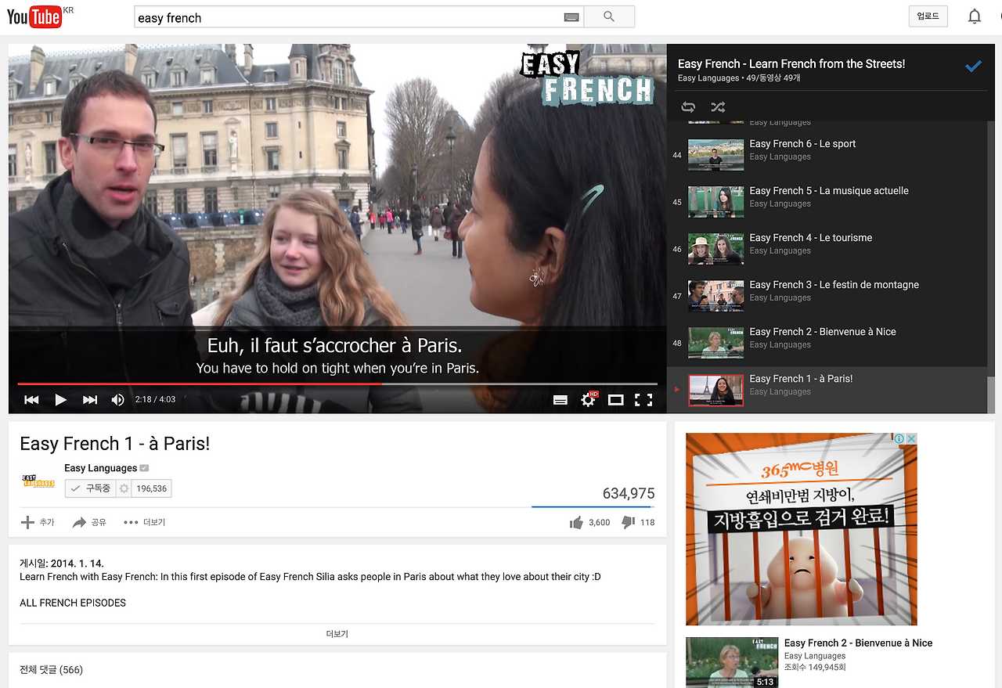This screenshot has width=1002, height=688.
Task: Click the Easy French watermark in video
Action: (x=587, y=77)
